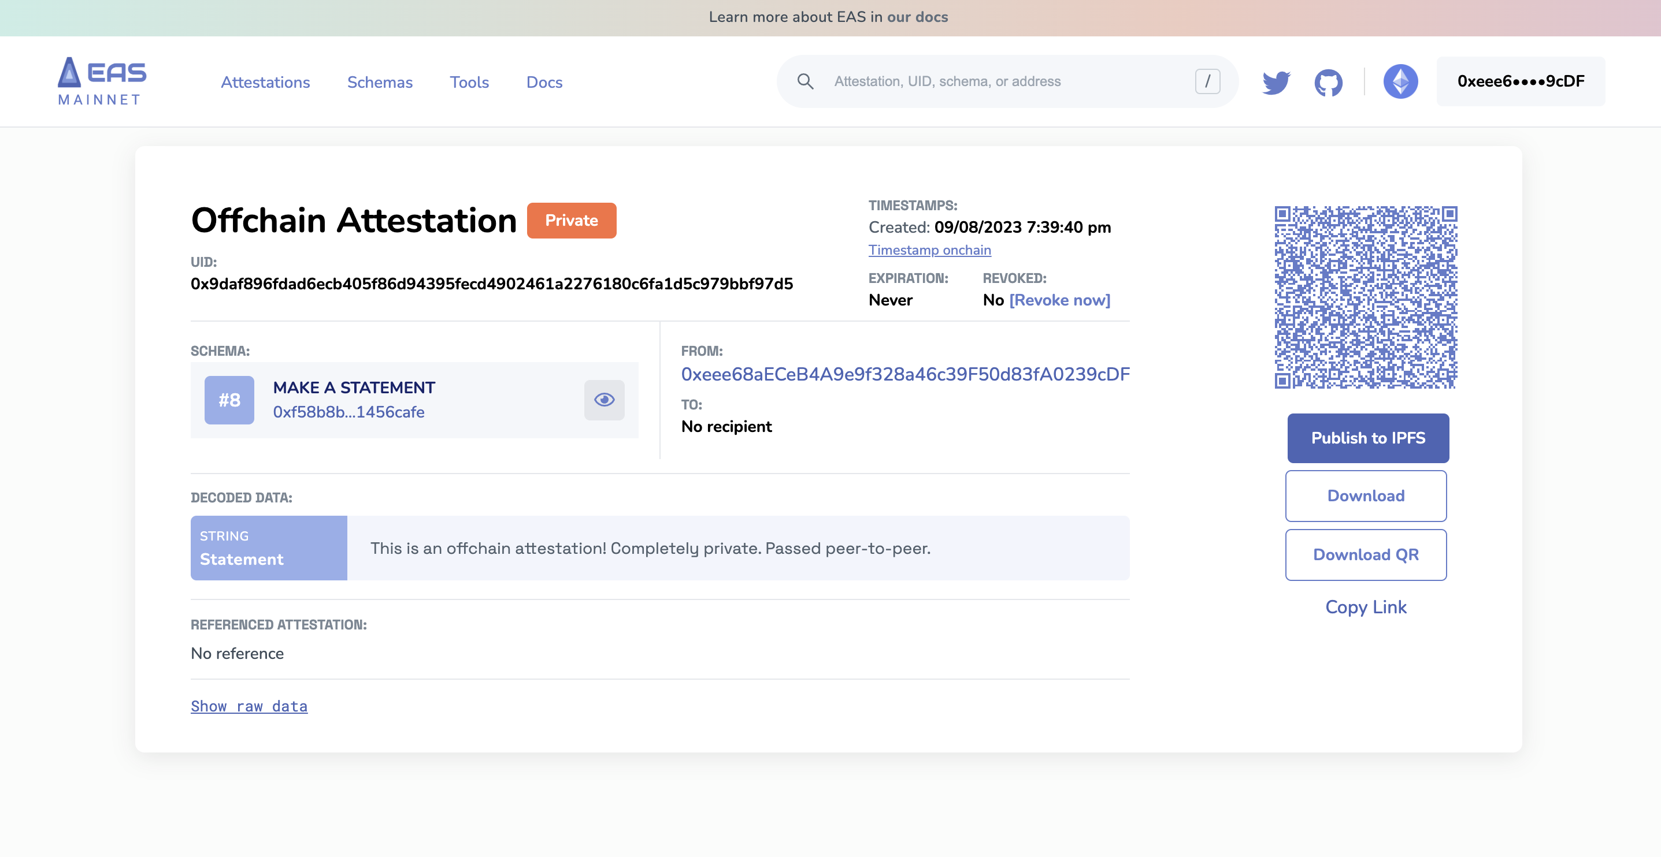This screenshot has height=857, width=1661.
Task: Open the GitHub repository icon
Action: 1330,82
